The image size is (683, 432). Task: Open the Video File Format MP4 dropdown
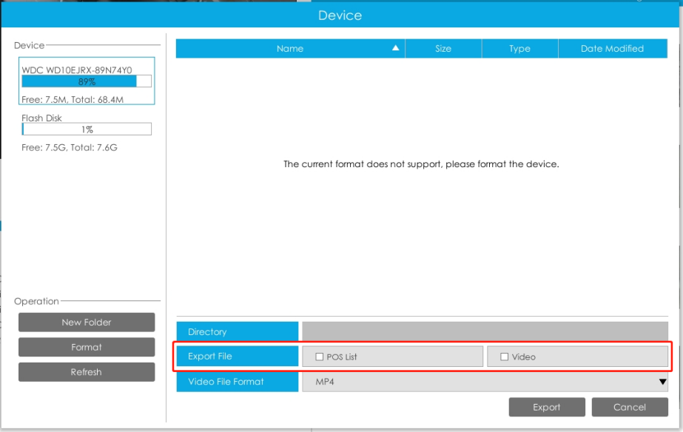click(x=485, y=382)
